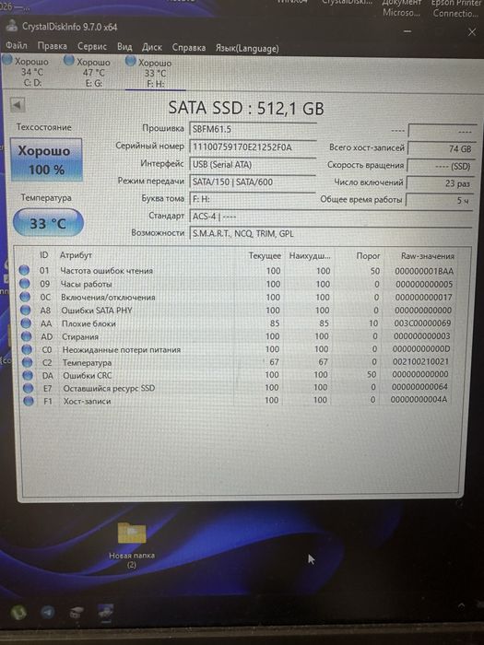Open the Язык(Language) menu
Image resolution: width=484 pixels, height=645 pixels.
[247, 49]
